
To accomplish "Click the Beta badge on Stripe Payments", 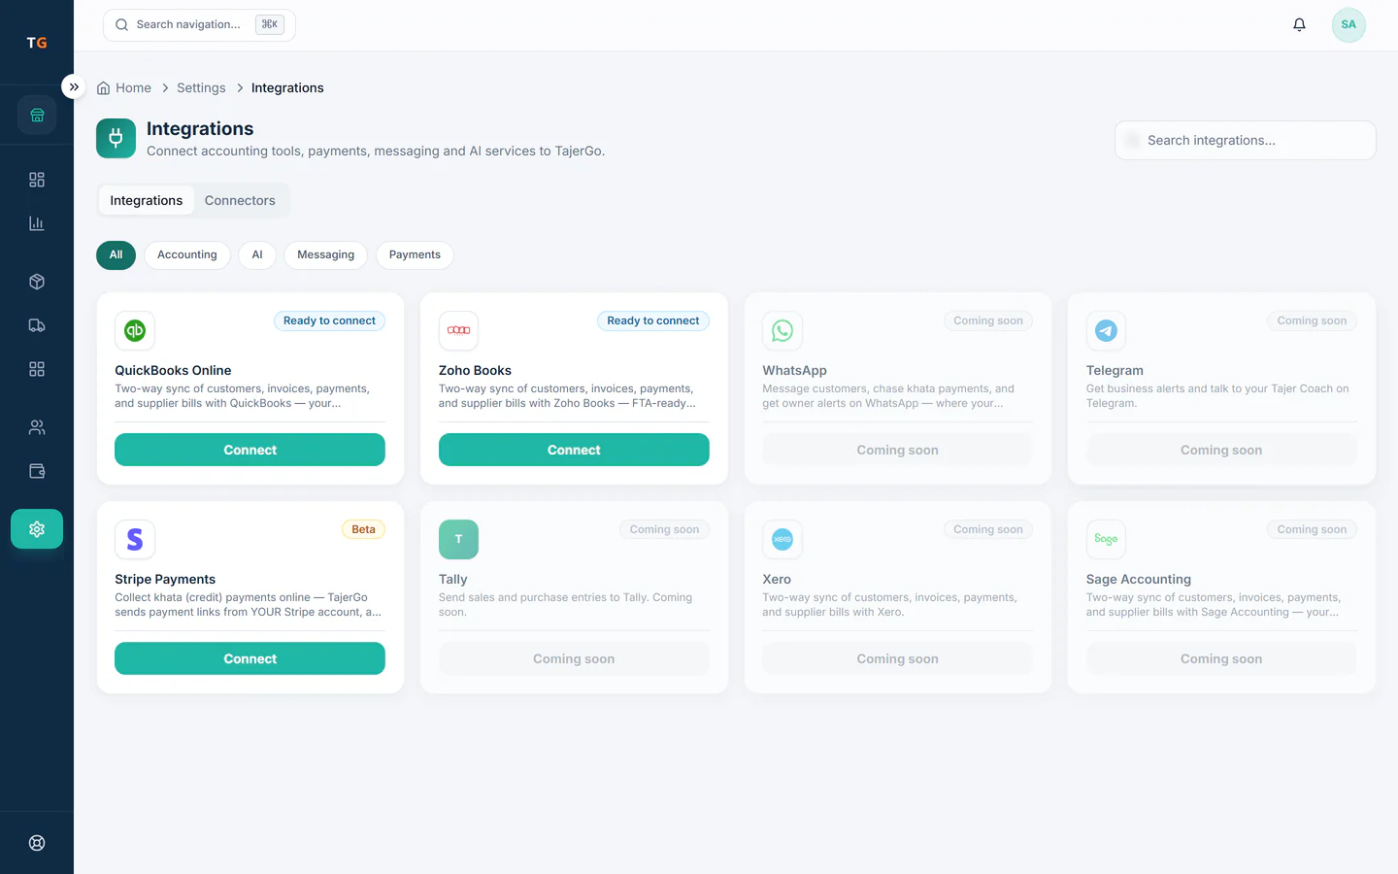I will click(x=363, y=529).
